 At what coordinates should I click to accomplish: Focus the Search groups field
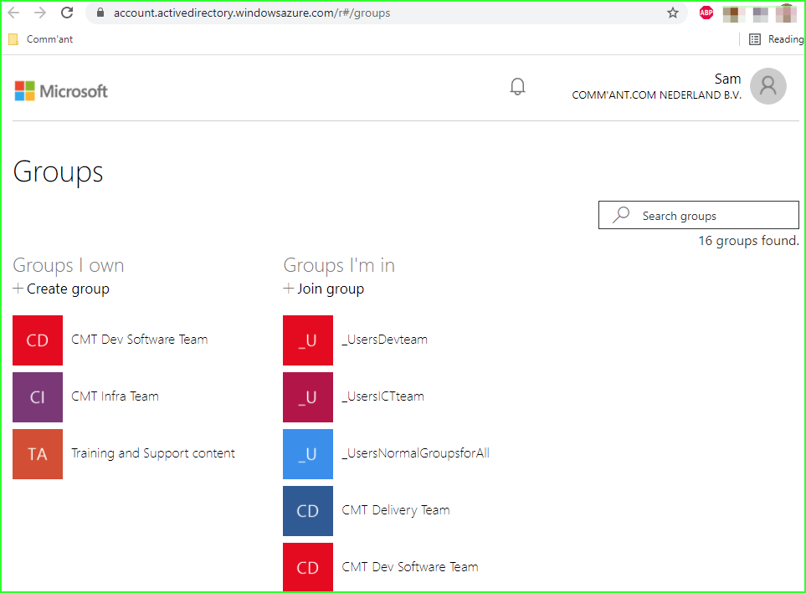[699, 215]
